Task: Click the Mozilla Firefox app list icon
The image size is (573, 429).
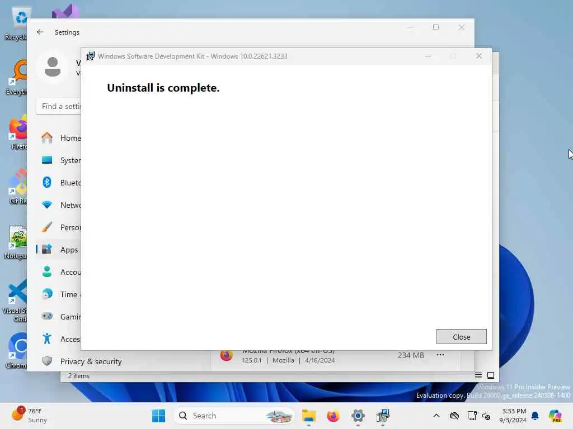Action: pyautogui.click(x=226, y=355)
